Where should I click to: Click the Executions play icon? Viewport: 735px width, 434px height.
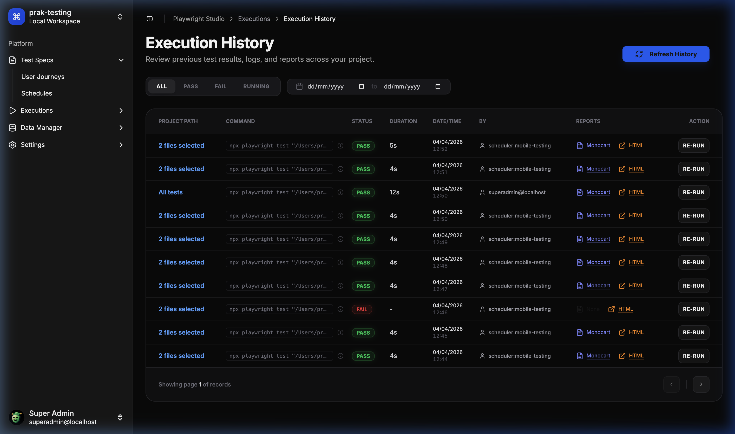point(12,111)
